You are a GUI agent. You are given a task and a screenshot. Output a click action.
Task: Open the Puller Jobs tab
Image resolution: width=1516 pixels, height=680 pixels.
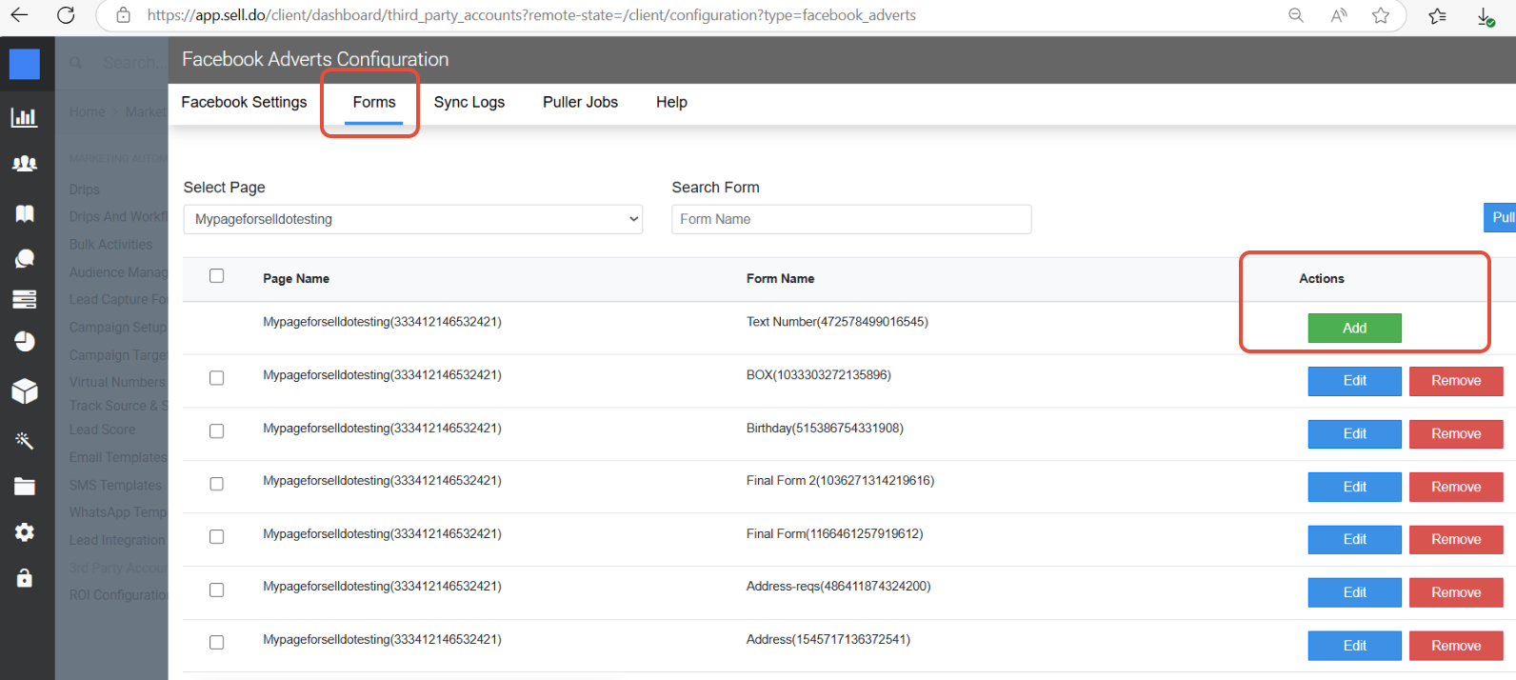coord(580,102)
